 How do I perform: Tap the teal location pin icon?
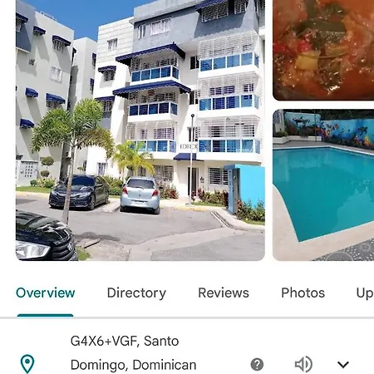tap(27, 364)
